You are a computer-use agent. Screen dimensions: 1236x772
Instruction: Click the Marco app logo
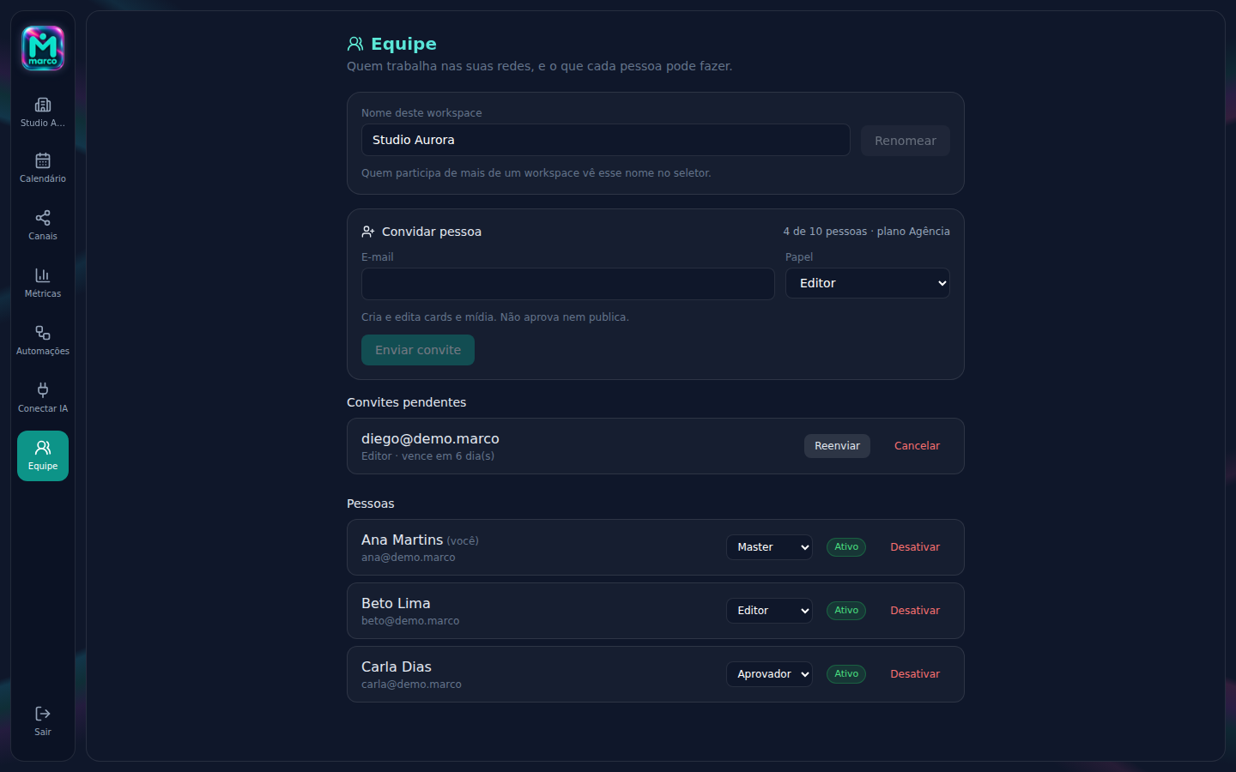tap(43, 48)
